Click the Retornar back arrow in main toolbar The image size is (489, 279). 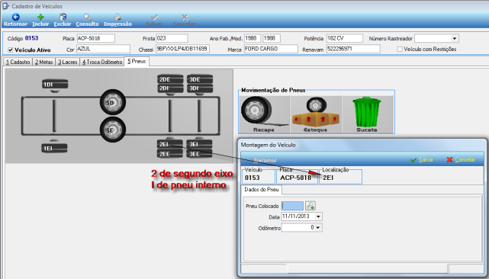click(15, 17)
